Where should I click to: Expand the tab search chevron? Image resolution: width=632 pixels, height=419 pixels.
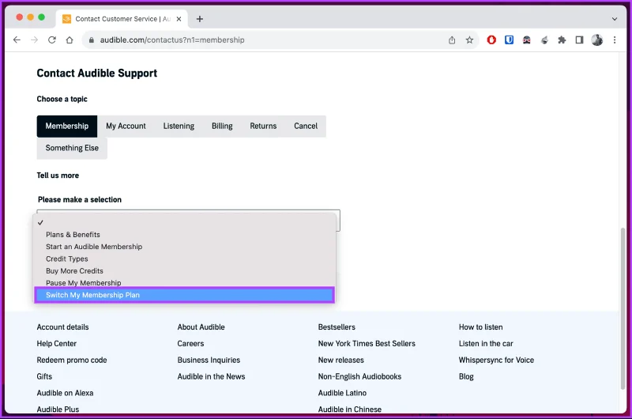[615, 19]
